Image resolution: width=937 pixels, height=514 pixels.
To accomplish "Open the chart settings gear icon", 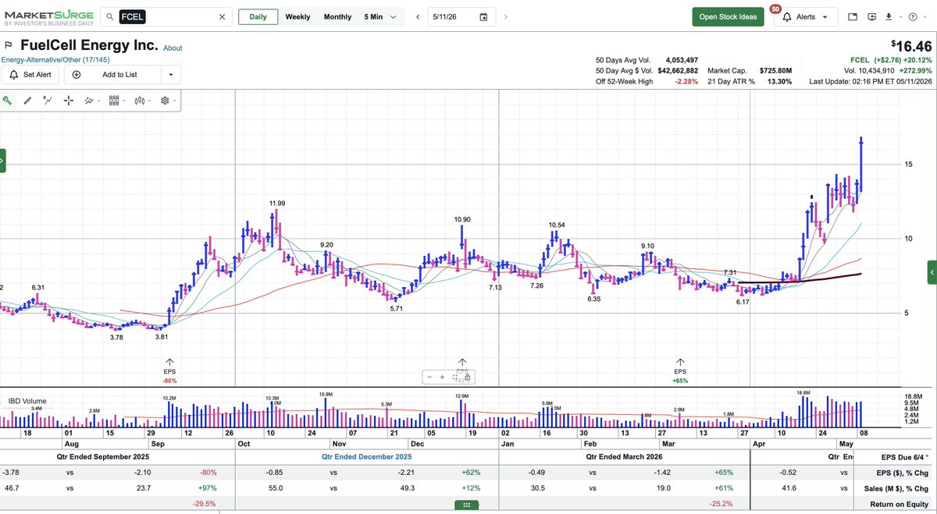I will point(165,100).
